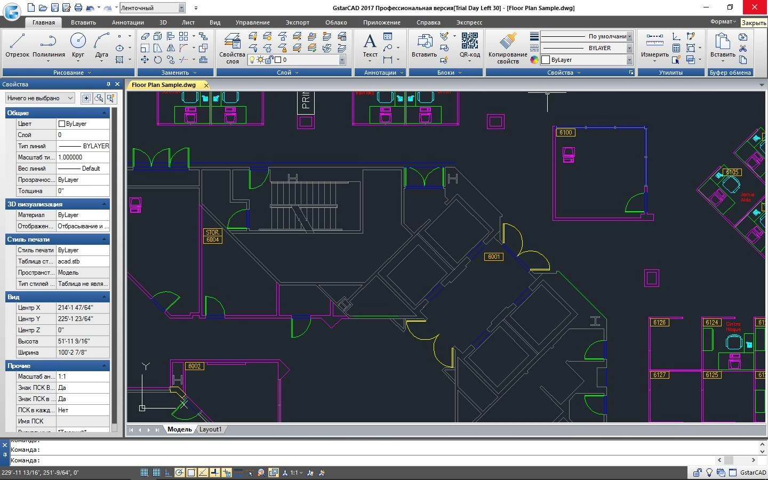The image size is (768, 480).
Task: Toggle object snap tracking in status bar
Action: click(x=203, y=473)
